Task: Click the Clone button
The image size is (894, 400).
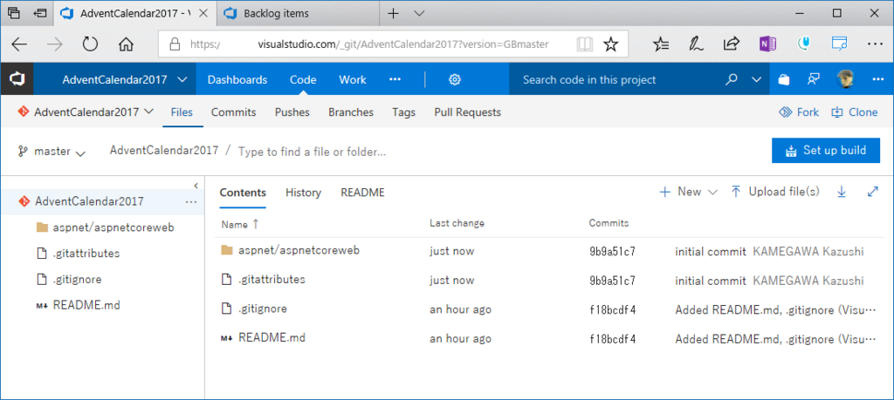Action: [x=854, y=112]
